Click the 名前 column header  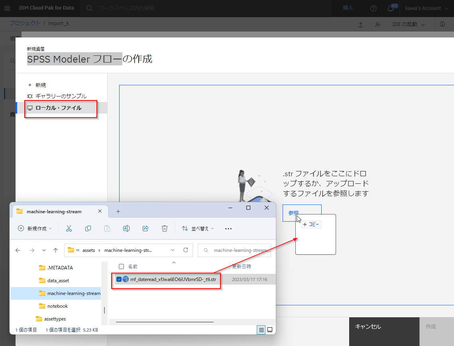point(133,266)
